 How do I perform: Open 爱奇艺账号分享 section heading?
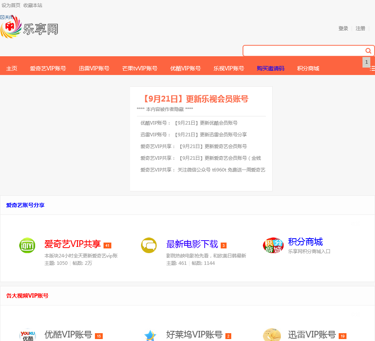tap(25, 205)
